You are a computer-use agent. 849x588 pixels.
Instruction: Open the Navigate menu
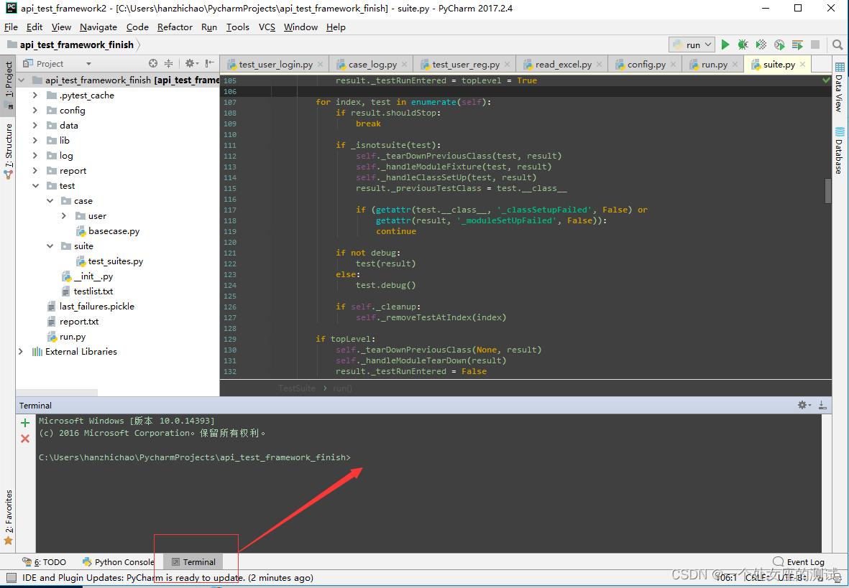point(98,27)
